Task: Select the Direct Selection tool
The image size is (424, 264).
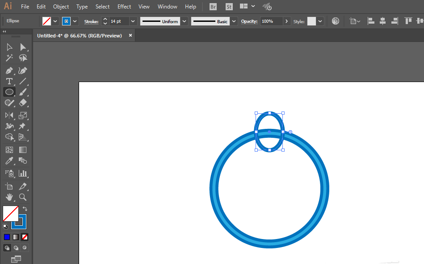Action: pos(23,47)
